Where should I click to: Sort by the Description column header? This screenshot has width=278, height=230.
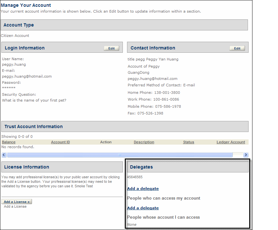click(x=144, y=142)
